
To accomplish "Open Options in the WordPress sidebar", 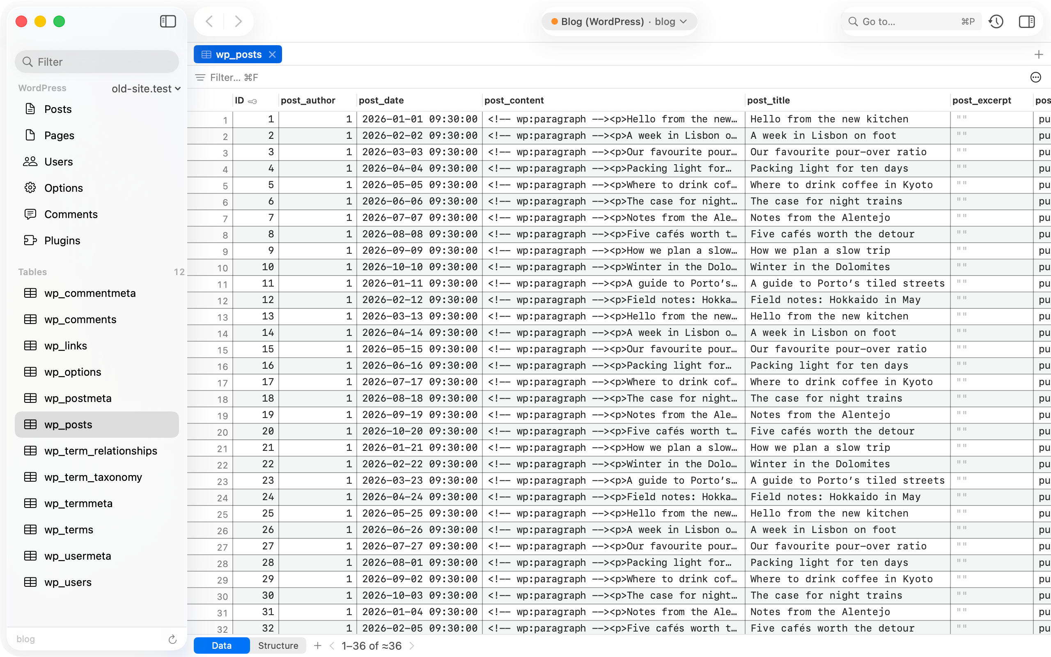I will 97,188.
